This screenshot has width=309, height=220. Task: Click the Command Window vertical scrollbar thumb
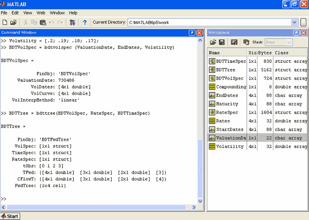click(200, 169)
